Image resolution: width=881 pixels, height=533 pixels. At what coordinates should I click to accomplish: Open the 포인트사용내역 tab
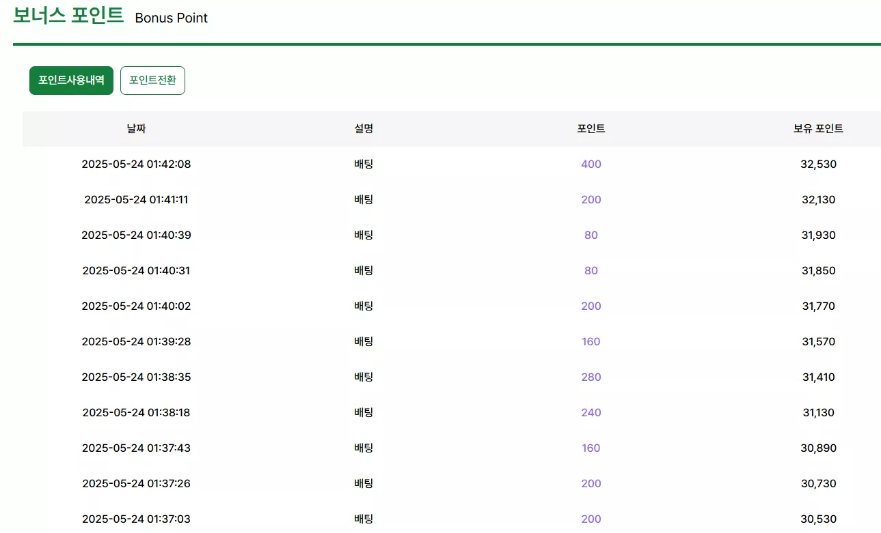(x=71, y=81)
